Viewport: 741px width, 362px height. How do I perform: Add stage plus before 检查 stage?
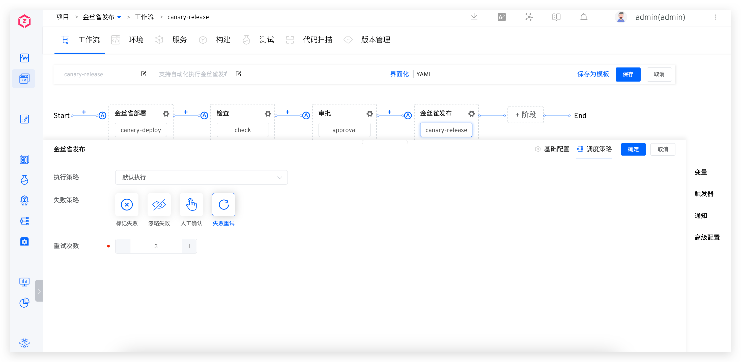point(186,112)
